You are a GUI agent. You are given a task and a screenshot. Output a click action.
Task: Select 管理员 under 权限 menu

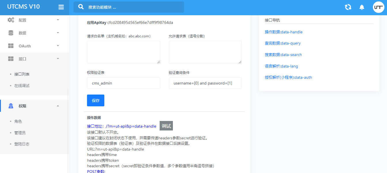[x=20, y=133]
